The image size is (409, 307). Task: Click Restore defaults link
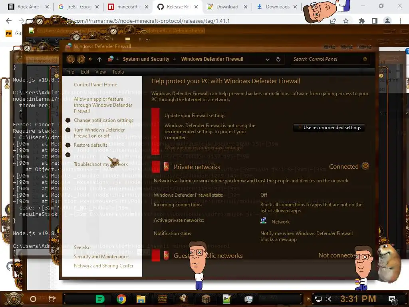pyautogui.click(x=91, y=145)
